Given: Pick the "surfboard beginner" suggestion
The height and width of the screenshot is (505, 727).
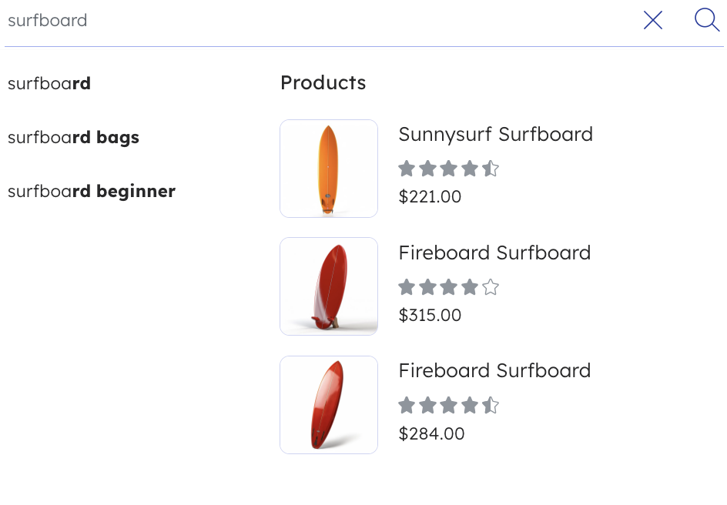Looking at the screenshot, I should 92,191.
